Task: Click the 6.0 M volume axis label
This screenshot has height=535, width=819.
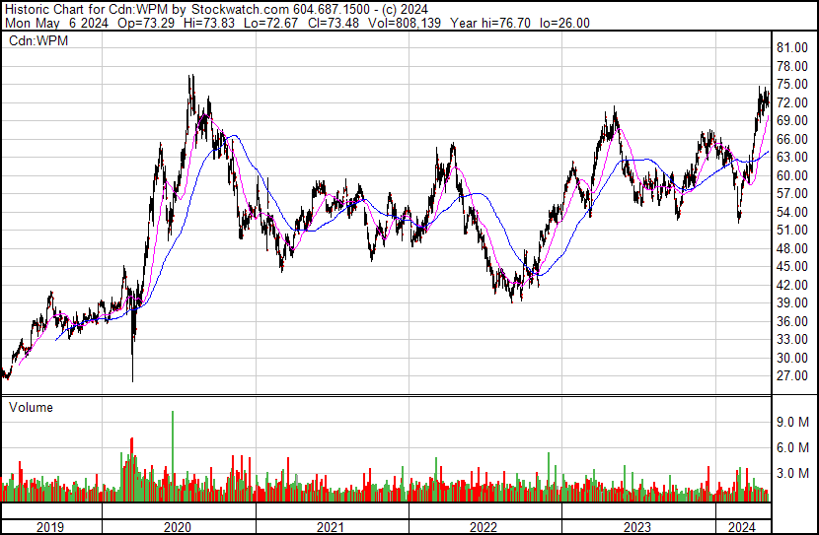Action: click(792, 447)
